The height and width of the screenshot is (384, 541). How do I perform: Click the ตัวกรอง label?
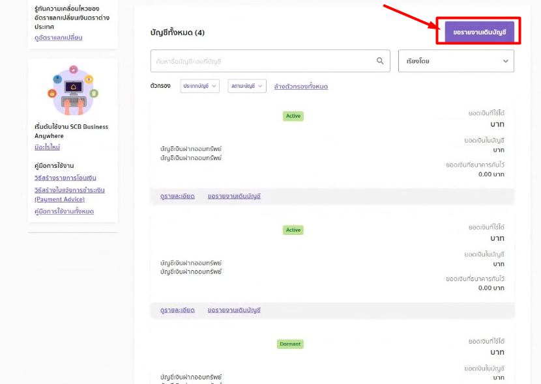(x=160, y=86)
